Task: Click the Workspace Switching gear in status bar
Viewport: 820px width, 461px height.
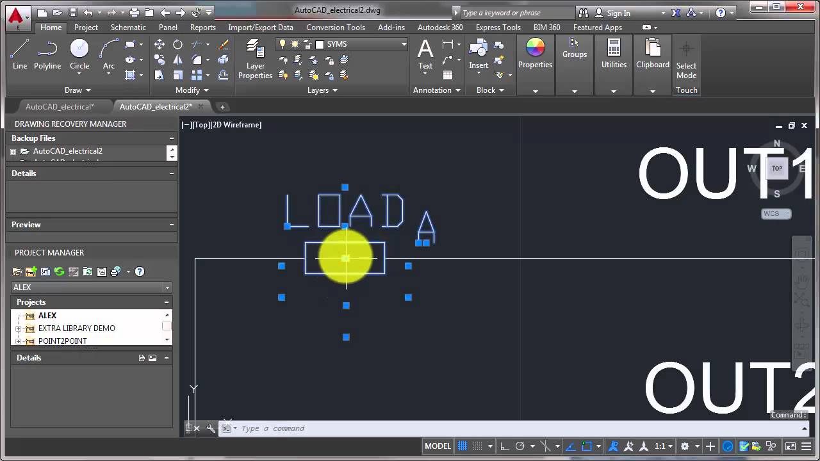Action: [684, 446]
